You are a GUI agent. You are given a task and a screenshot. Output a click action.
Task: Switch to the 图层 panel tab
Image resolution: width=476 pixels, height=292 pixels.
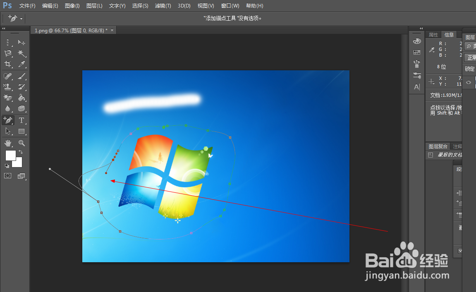[470, 37]
